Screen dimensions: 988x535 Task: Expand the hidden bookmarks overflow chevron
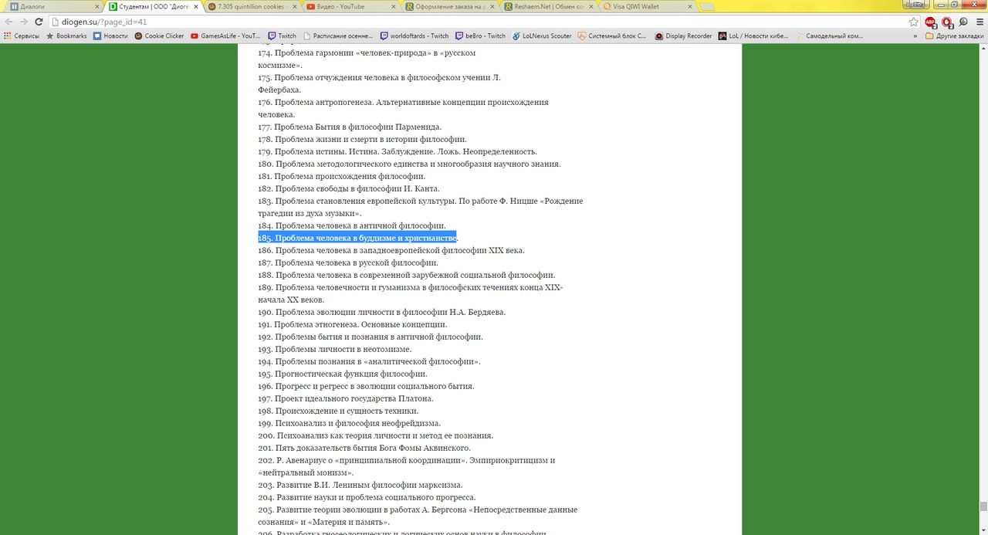pos(915,36)
